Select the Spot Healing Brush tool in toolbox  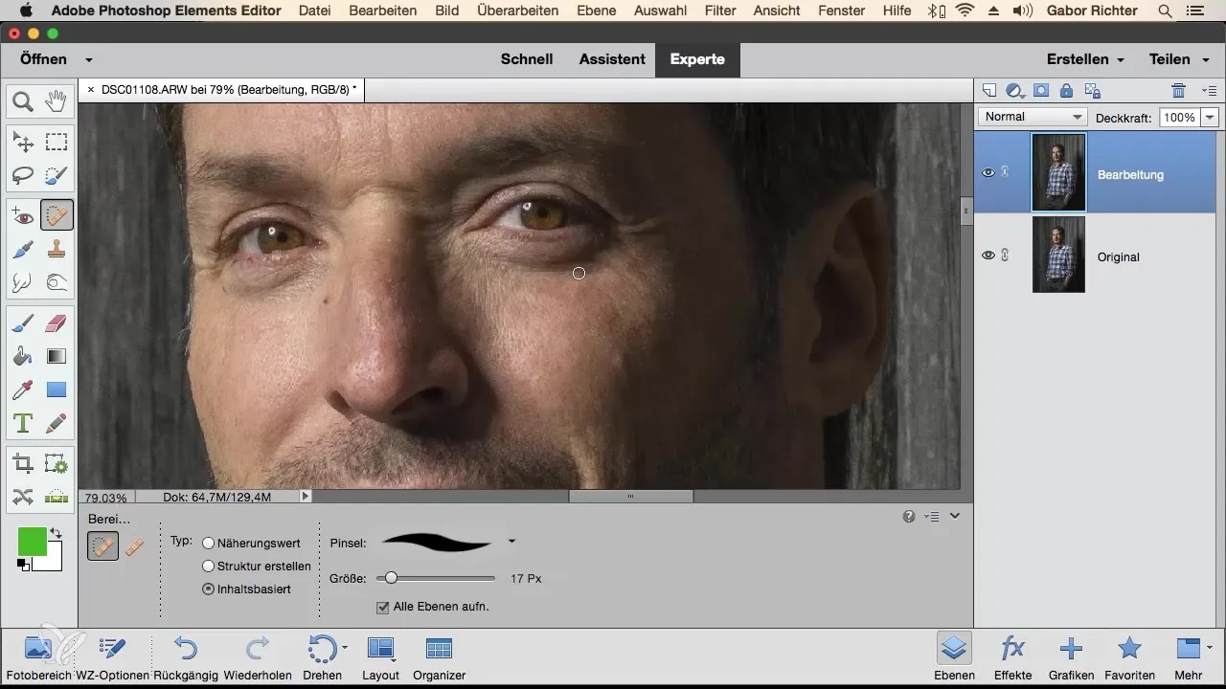click(x=57, y=217)
